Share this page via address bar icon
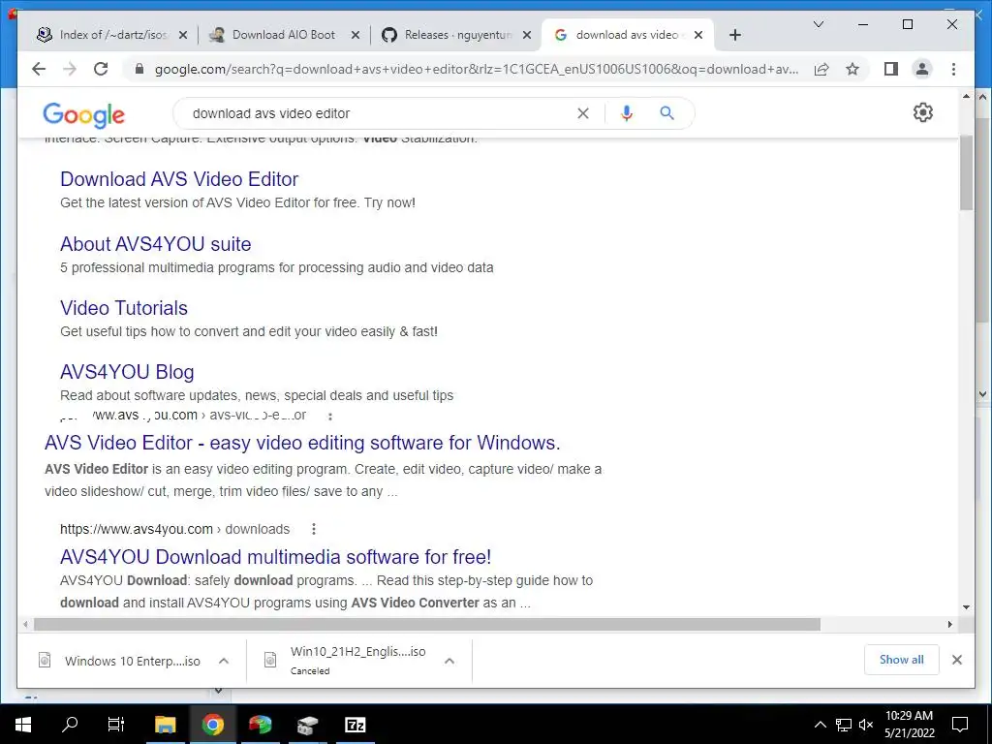This screenshot has width=992, height=744. click(x=821, y=69)
